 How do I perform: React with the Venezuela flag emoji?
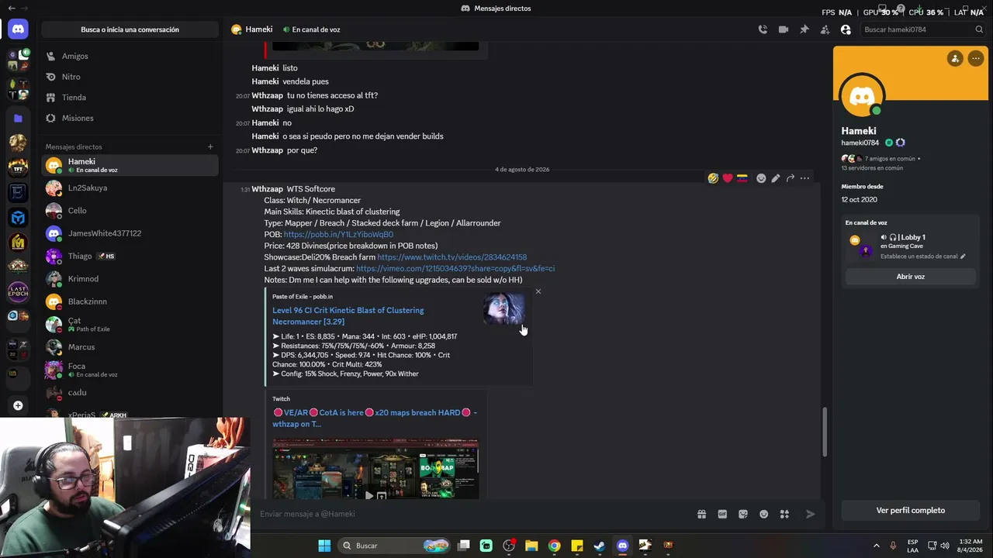click(742, 178)
